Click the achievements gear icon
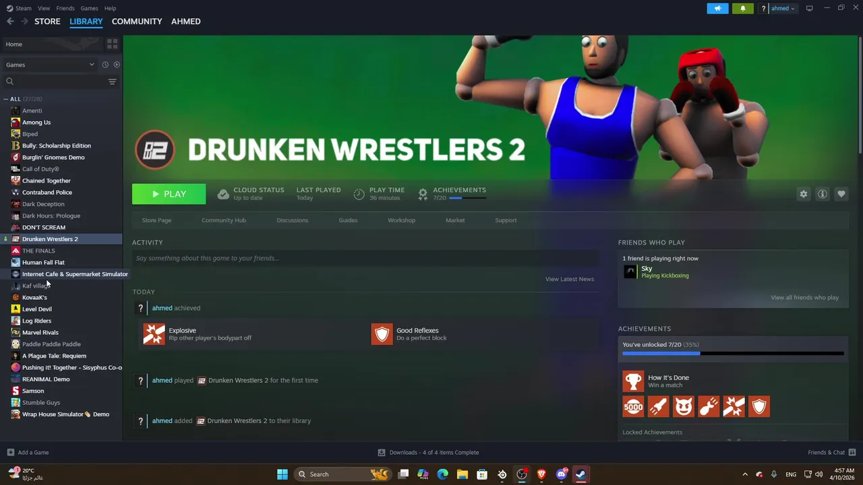863x485 pixels. pyautogui.click(x=423, y=194)
